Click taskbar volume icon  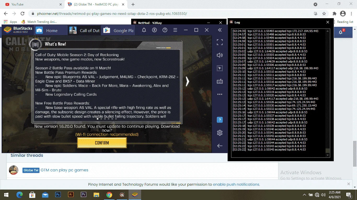(x=323, y=195)
